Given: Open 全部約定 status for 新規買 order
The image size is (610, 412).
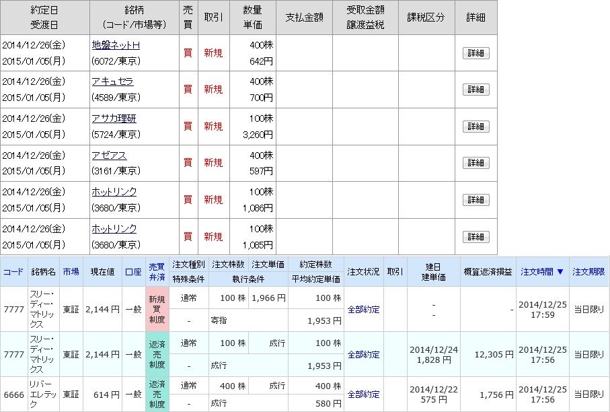Looking at the screenshot, I should (x=363, y=310).
